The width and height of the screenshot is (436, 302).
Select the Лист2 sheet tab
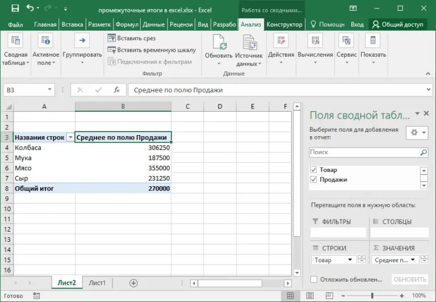tap(67, 283)
